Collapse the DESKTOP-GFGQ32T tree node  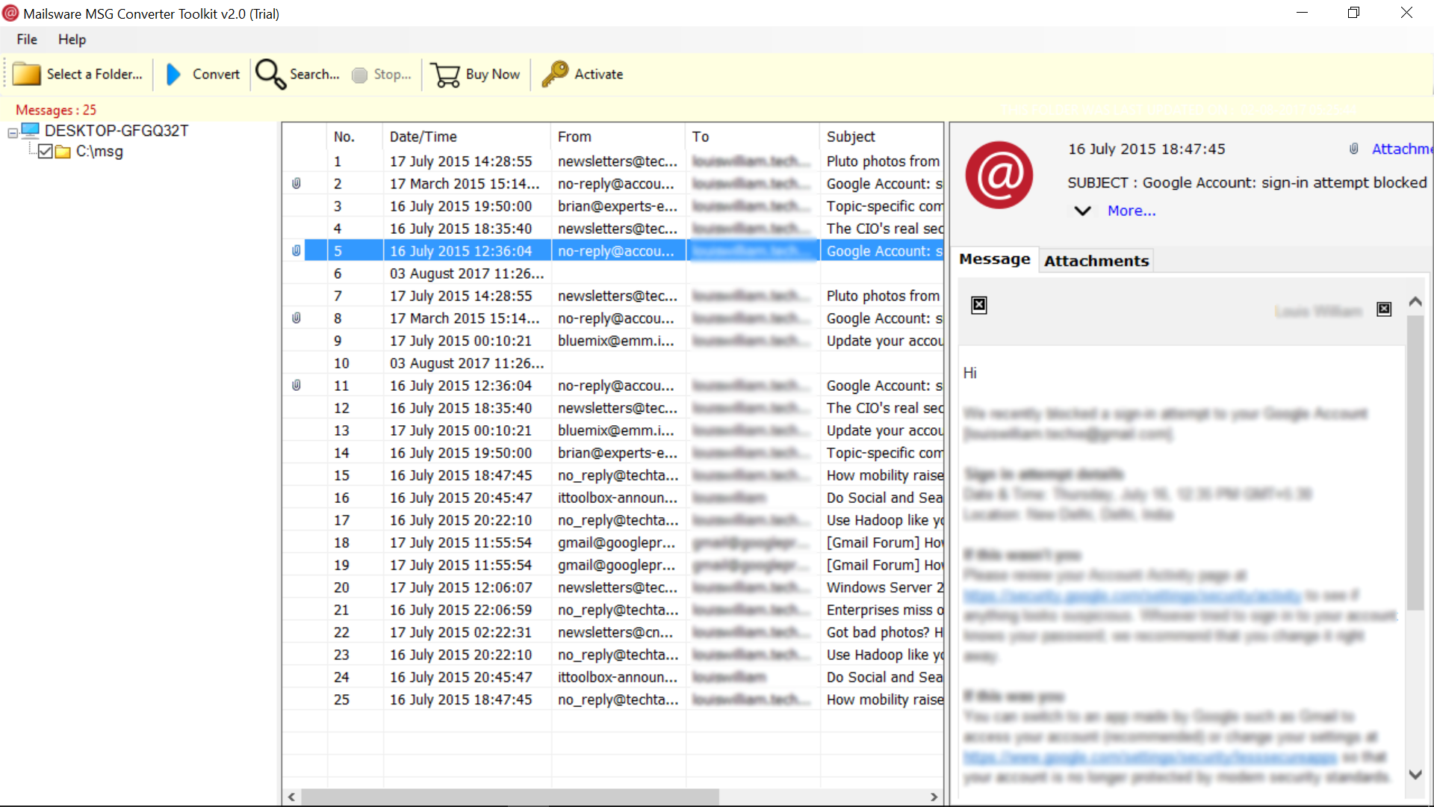[x=13, y=133]
